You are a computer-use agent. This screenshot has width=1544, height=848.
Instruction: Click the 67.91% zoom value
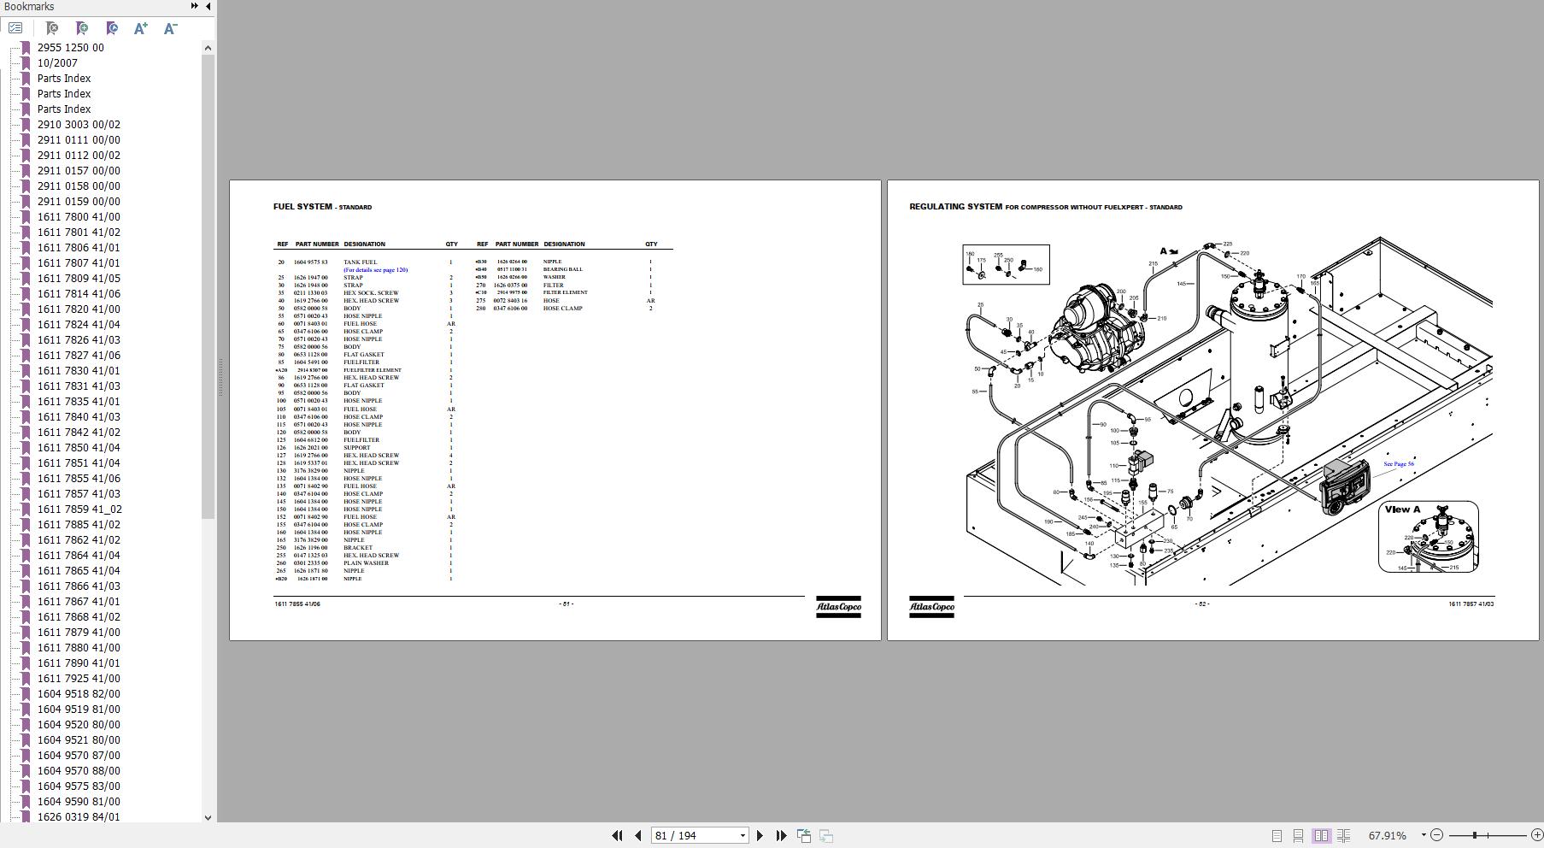[1387, 835]
